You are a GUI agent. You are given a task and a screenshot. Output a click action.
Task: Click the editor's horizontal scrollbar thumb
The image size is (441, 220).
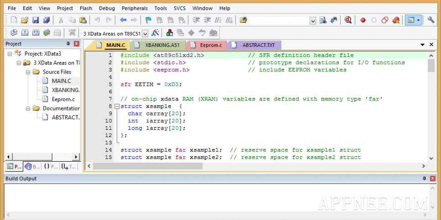(147, 166)
